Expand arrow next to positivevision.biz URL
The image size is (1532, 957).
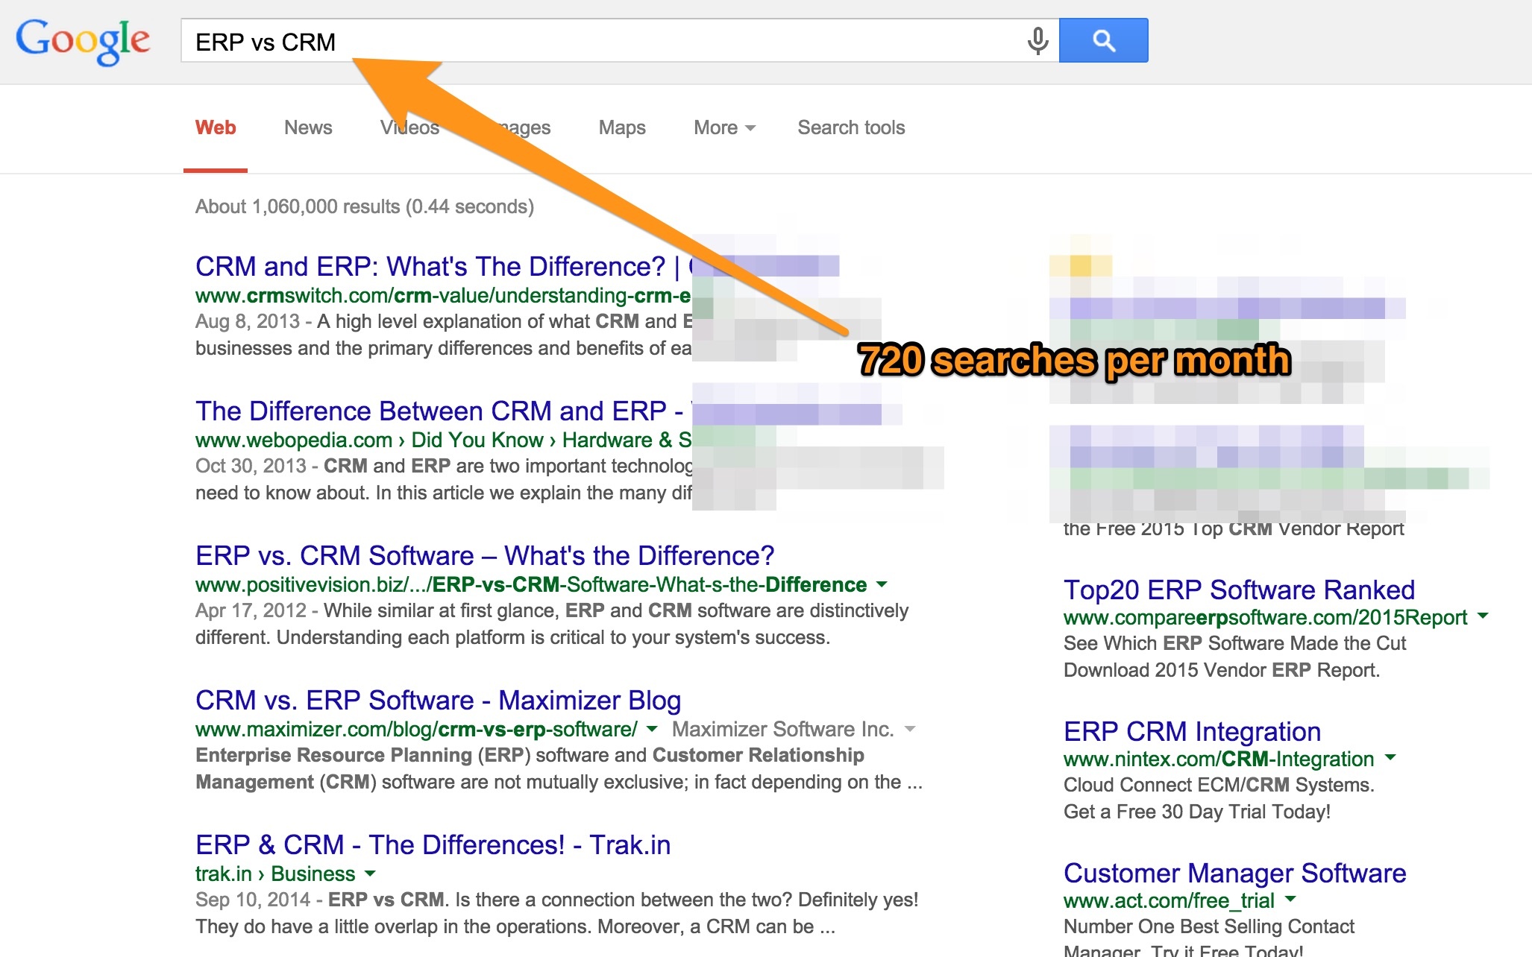coord(882,585)
